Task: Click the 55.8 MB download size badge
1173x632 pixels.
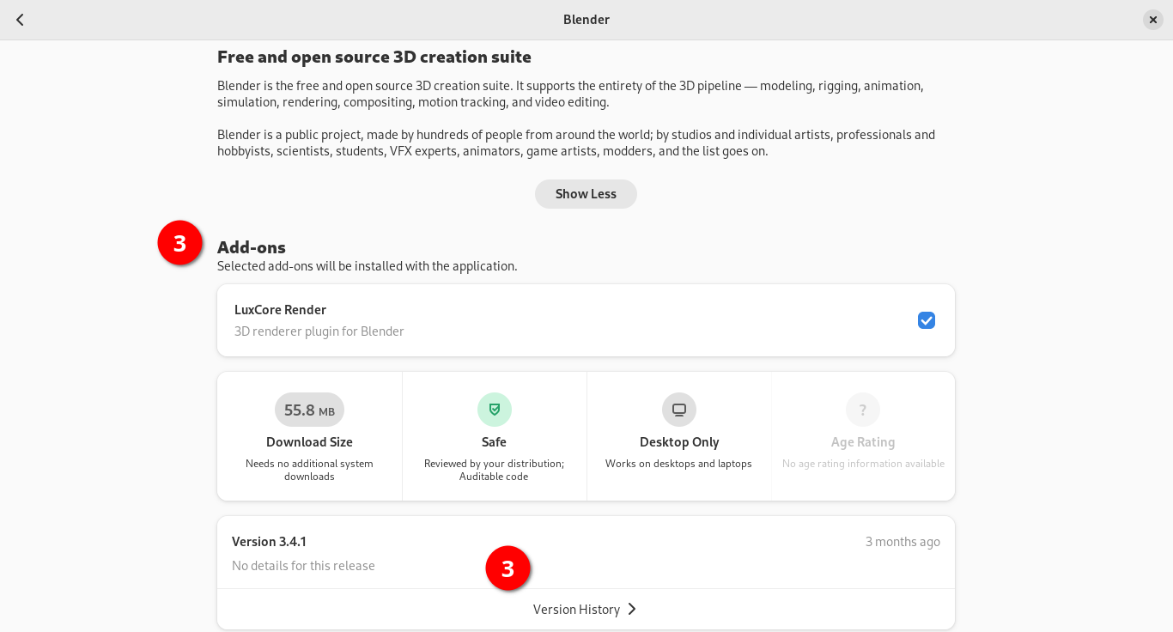Action: coord(309,410)
